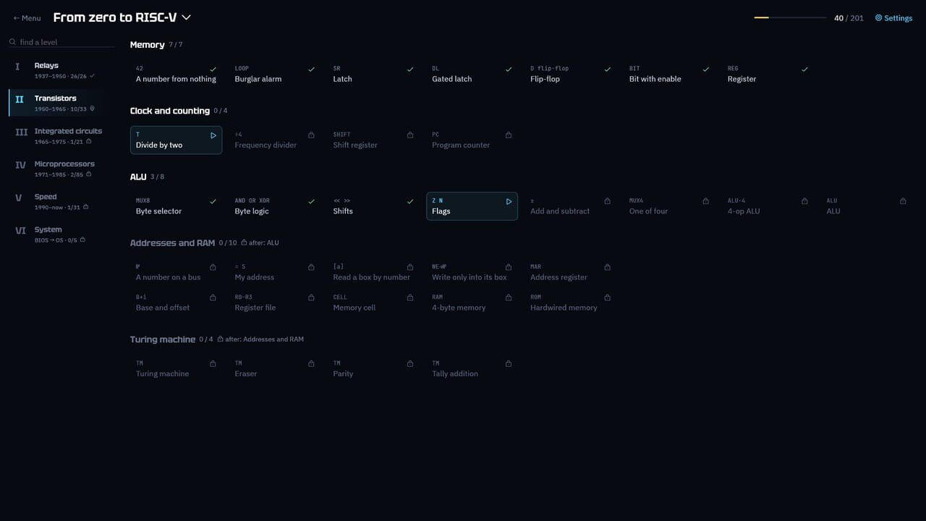Click the checkmark on Burglar alarm
The width and height of the screenshot is (926, 521).
[311, 69]
